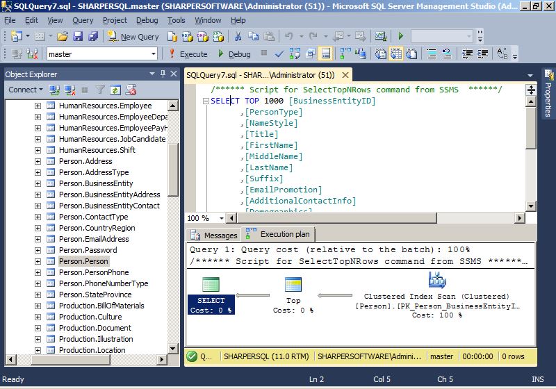556x389 pixels.
Task: Click Connect Object Explorer icon
Action: pos(54,90)
